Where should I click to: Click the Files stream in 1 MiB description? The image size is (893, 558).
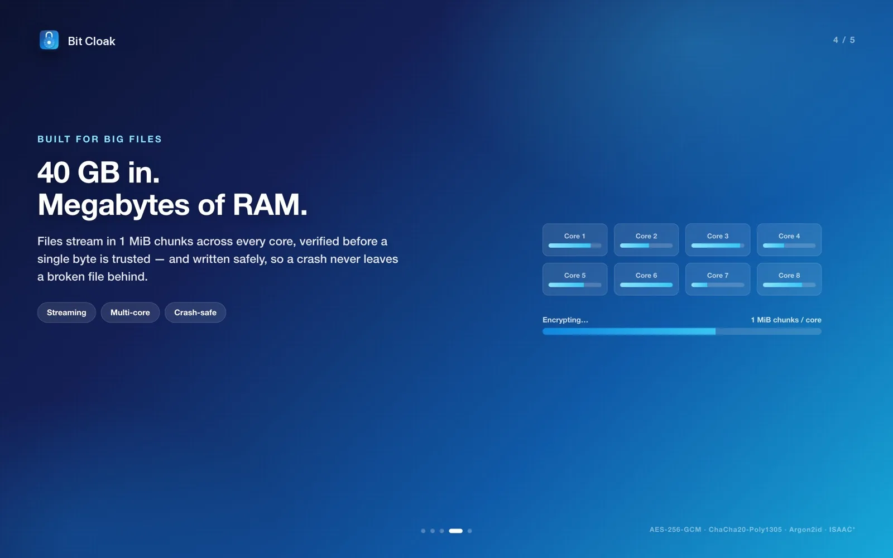(218, 259)
